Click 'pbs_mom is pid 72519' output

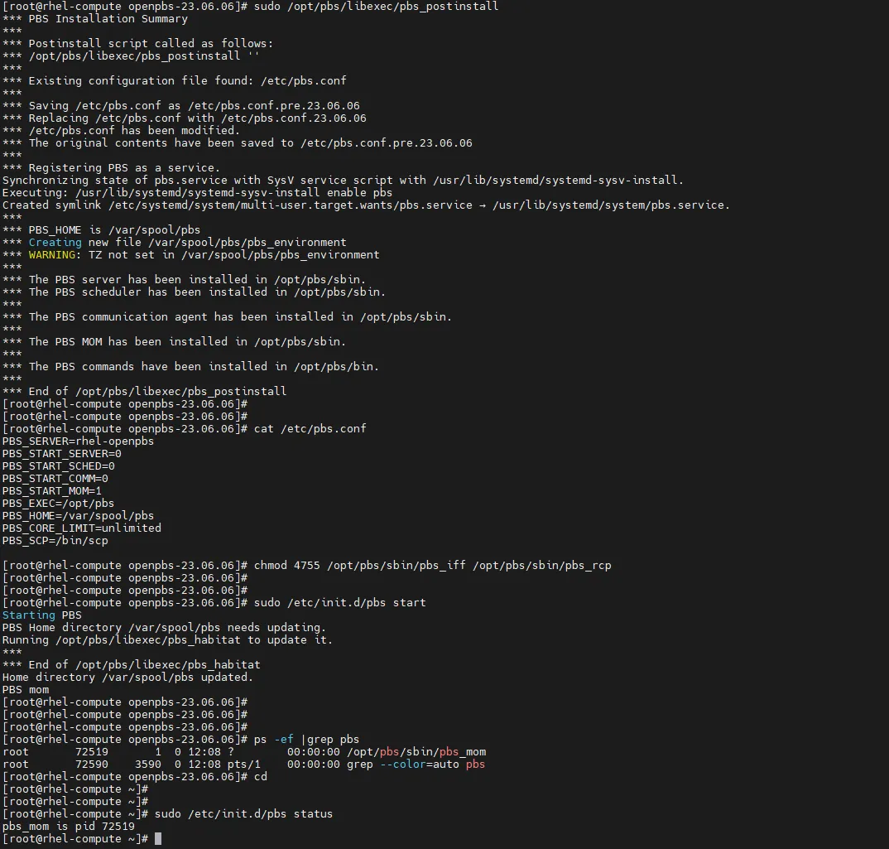tap(68, 827)
